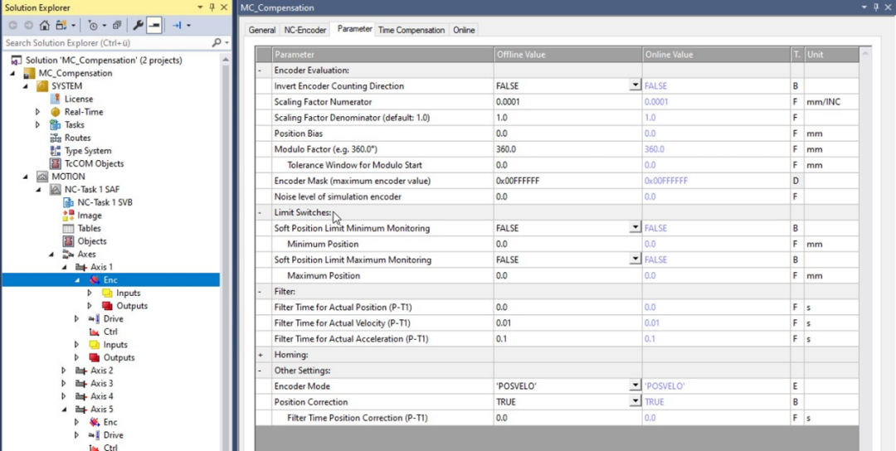Expand the Homing parameter group
Image resolution: width=896 pixels, height=451 pixels.
pyautogui.click(x=261, y=355)
